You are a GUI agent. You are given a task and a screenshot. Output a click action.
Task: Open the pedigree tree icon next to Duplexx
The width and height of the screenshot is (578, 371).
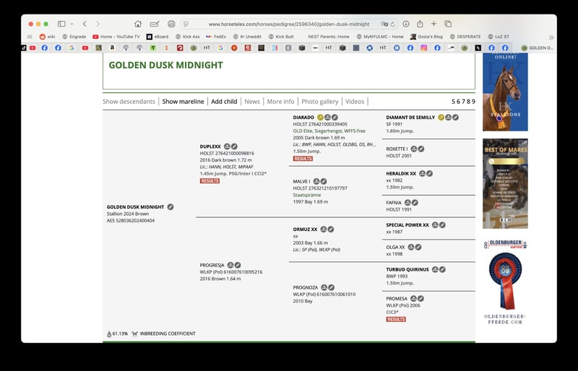click(x=228, y=146)
